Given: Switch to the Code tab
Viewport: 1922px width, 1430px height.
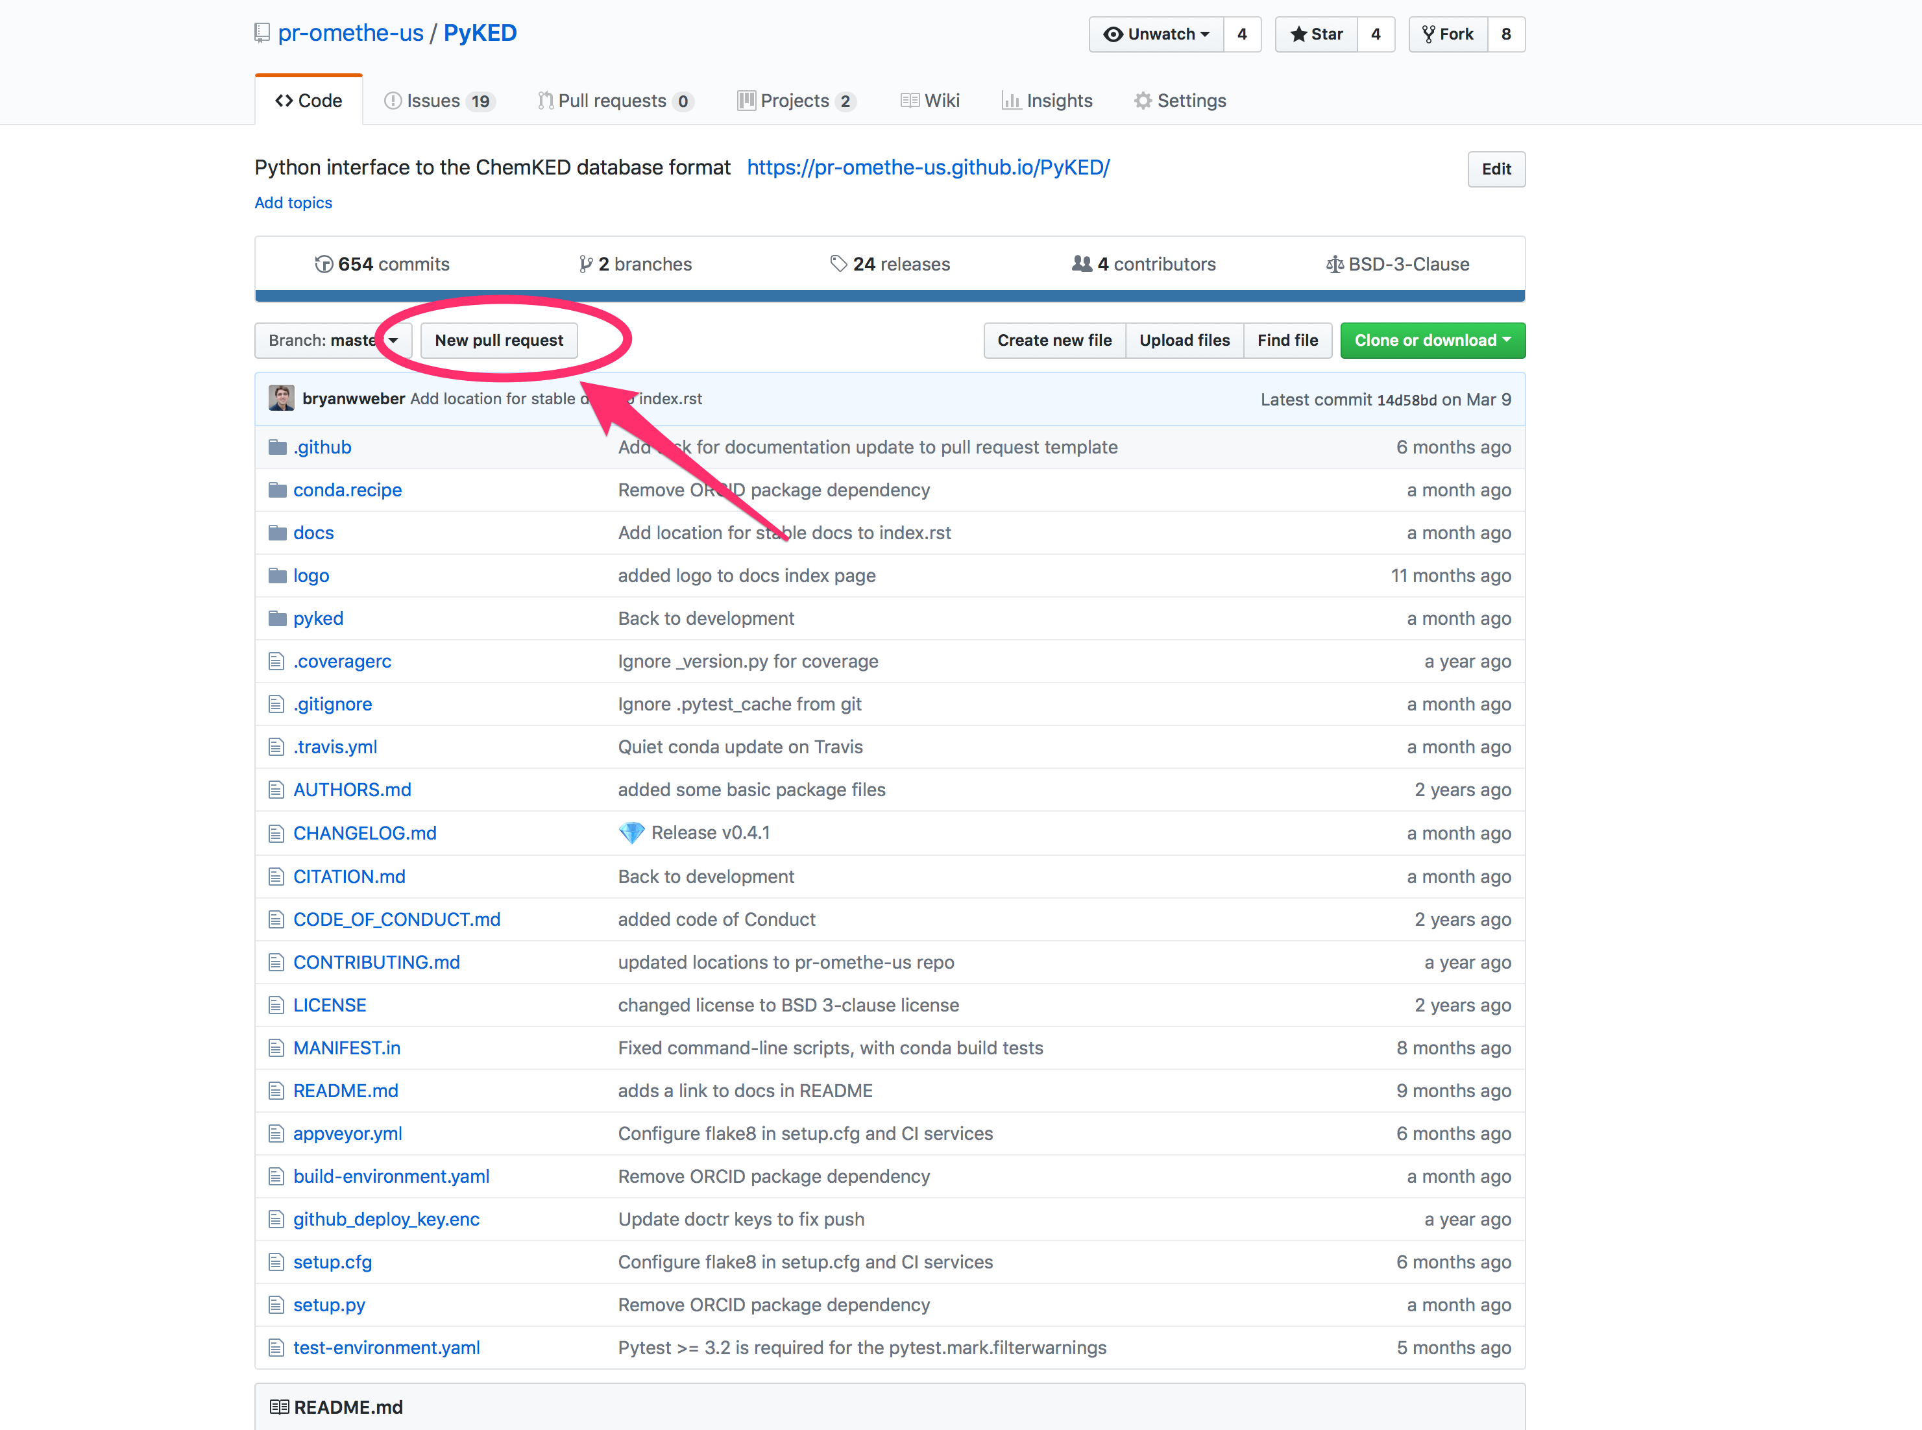Looking at the screenshot, I should point(308,101).
